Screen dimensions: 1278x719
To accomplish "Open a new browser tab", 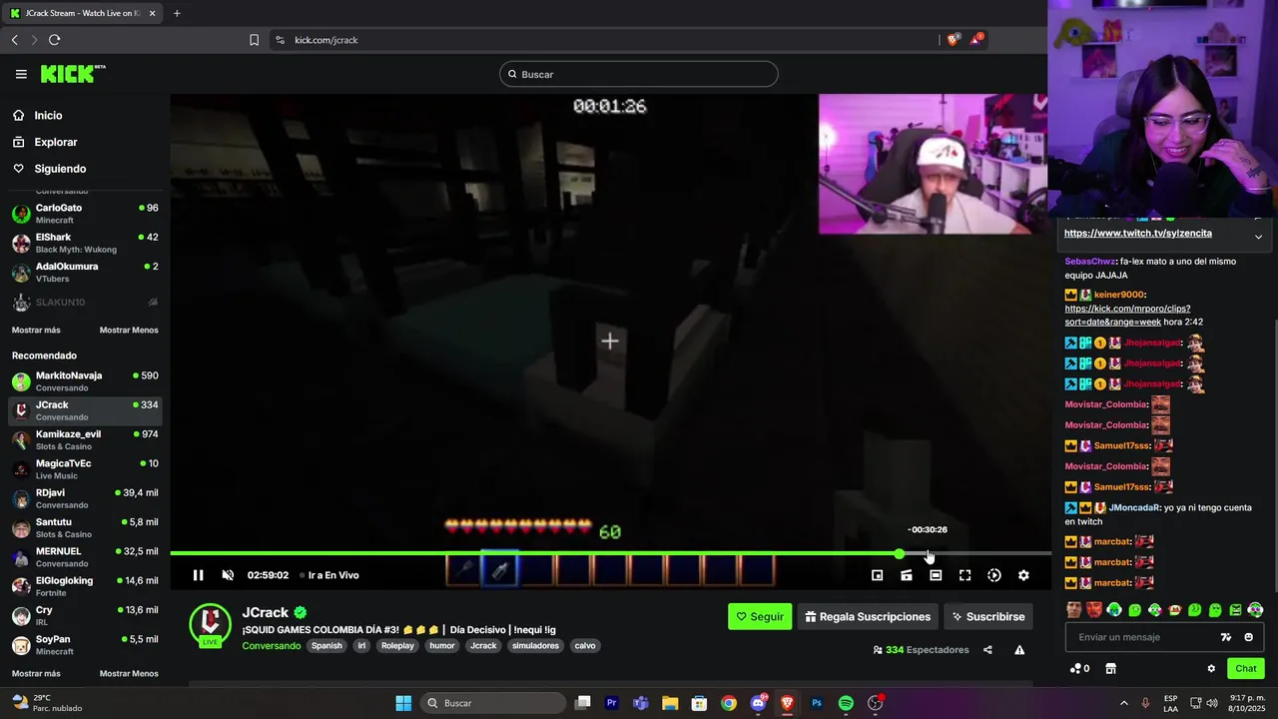I will click(x=177, y=13).
